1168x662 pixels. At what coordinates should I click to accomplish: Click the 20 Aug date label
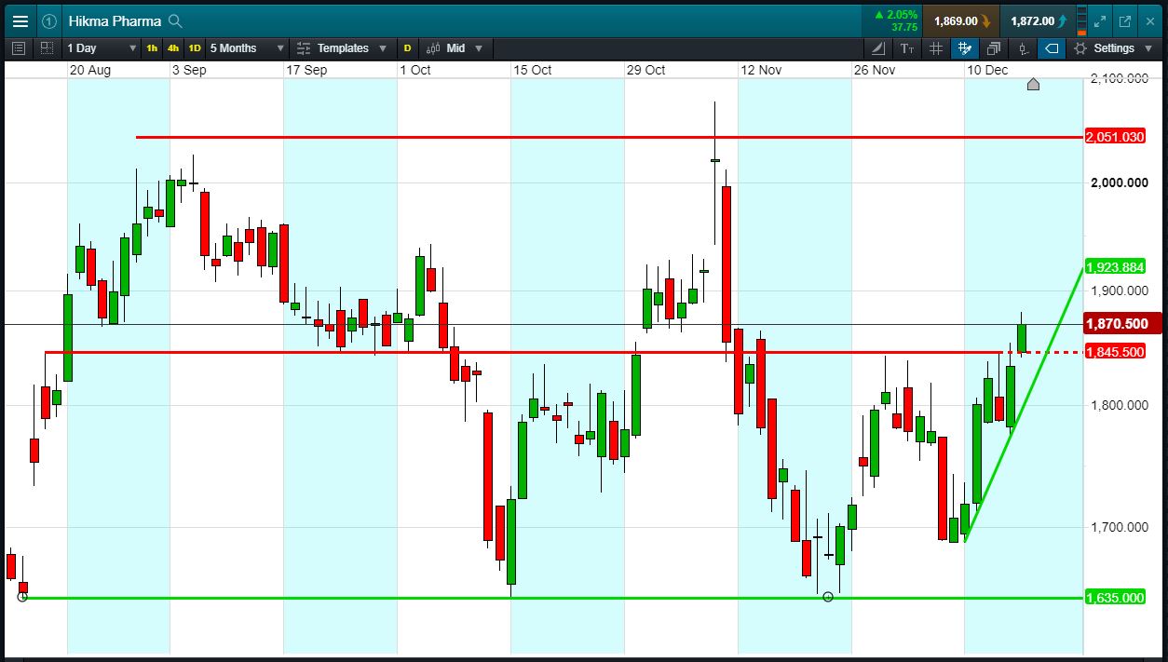[89, 70]
